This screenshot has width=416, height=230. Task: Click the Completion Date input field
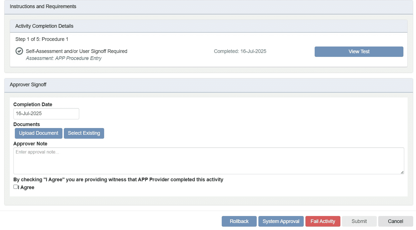46,113
